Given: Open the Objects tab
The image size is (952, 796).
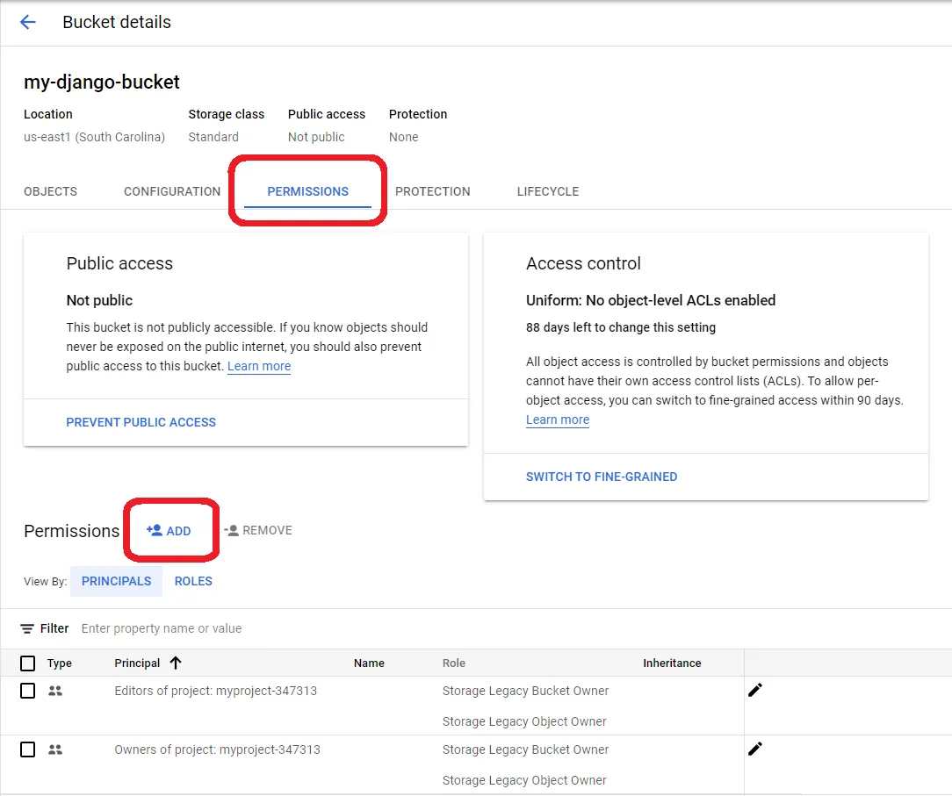Looking at the screenshot, I should click(50, 191).
